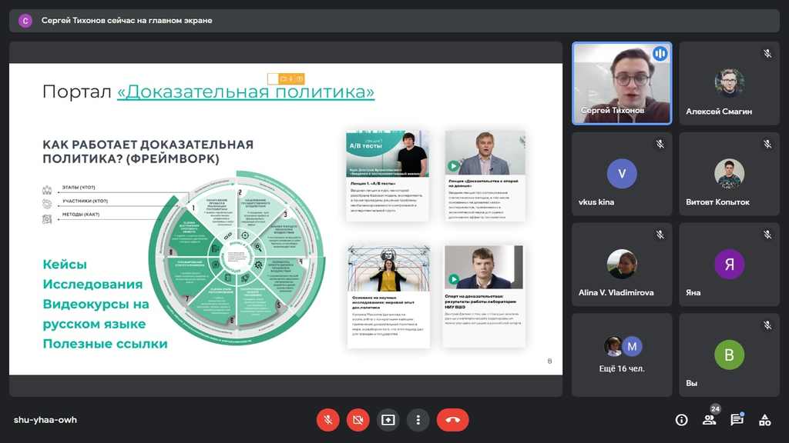The height and width of the screenshot is (443, 789).
Task: Click the 'УЧАСТНИКИ (КТО?)' legend item
Action: pyautogui.click(x=85, y=201)
